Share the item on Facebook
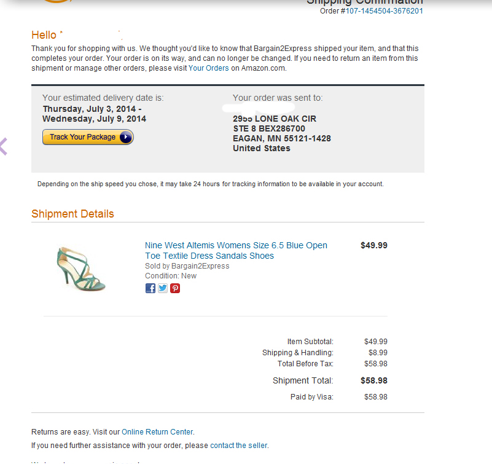This screenshot has height=464, width=492. (150, 288)
